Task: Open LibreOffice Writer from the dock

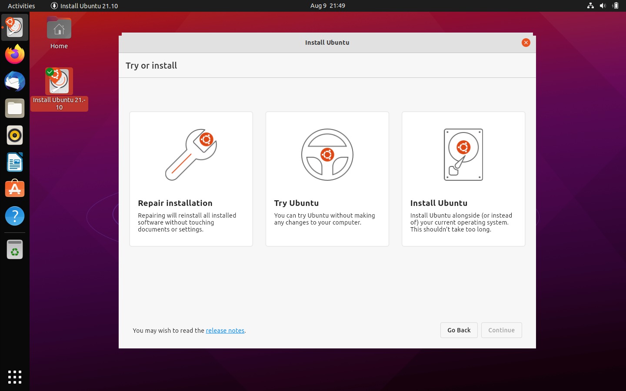Action: point(15,162)
